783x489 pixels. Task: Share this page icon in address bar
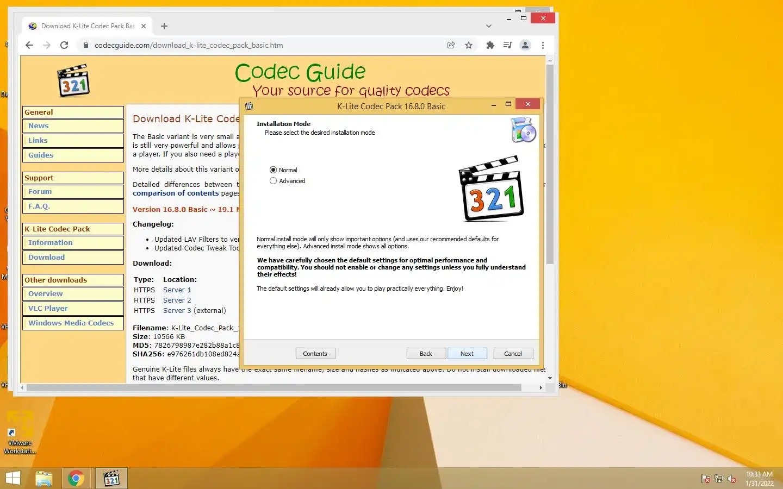coord(451,45)
